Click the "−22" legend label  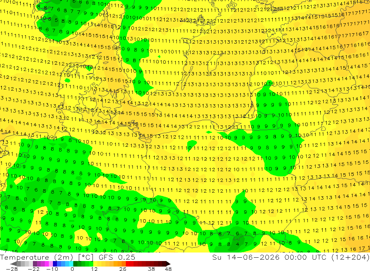[x=34, y=269]
